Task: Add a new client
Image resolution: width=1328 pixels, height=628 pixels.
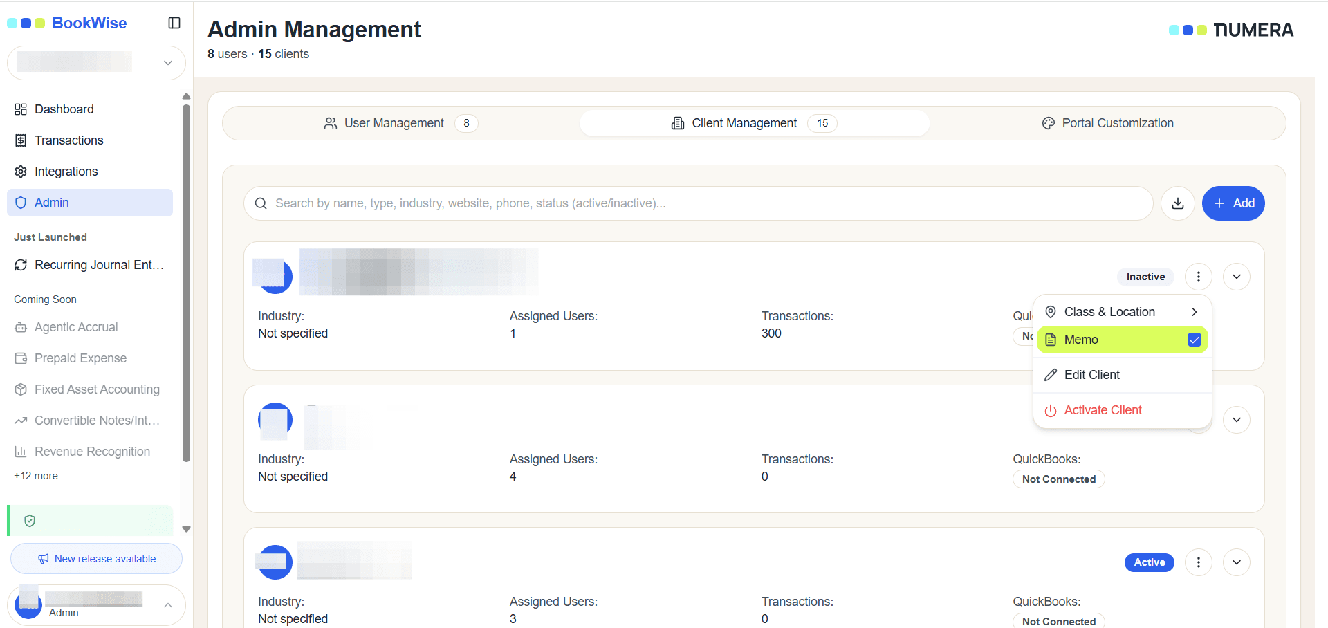Action: pyautogui.click(x=1233, y=203)
